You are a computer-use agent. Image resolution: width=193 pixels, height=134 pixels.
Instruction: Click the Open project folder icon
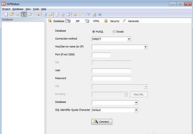[12, 14]
